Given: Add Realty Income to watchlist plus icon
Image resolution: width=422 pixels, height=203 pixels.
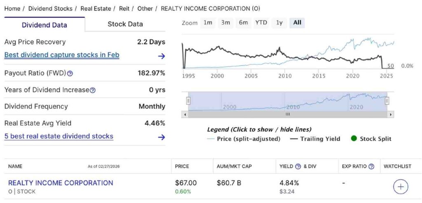Looking at the screenshot, I should pos(401,187).
